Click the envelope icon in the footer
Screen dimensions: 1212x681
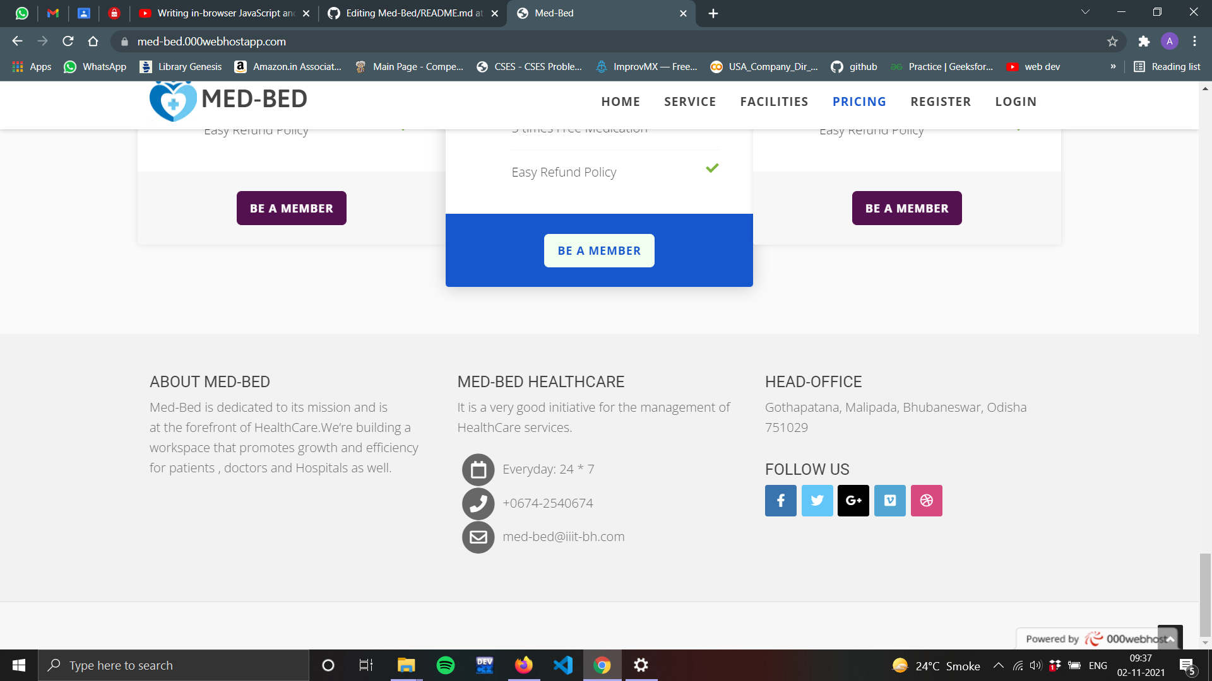(x=478, y=537)
